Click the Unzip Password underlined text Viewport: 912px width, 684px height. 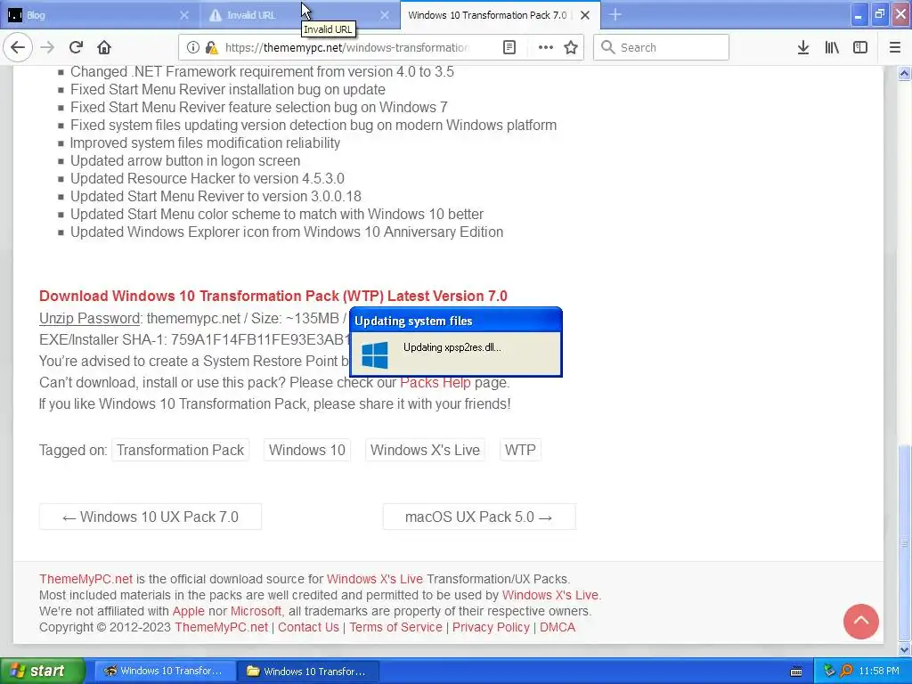tap(89, 319)
